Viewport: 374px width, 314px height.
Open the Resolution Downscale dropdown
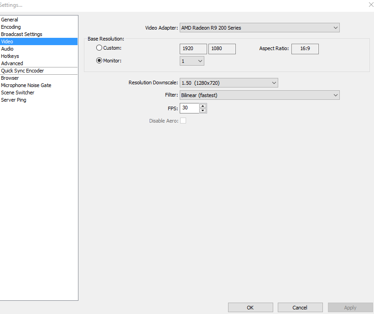(229, 82)
